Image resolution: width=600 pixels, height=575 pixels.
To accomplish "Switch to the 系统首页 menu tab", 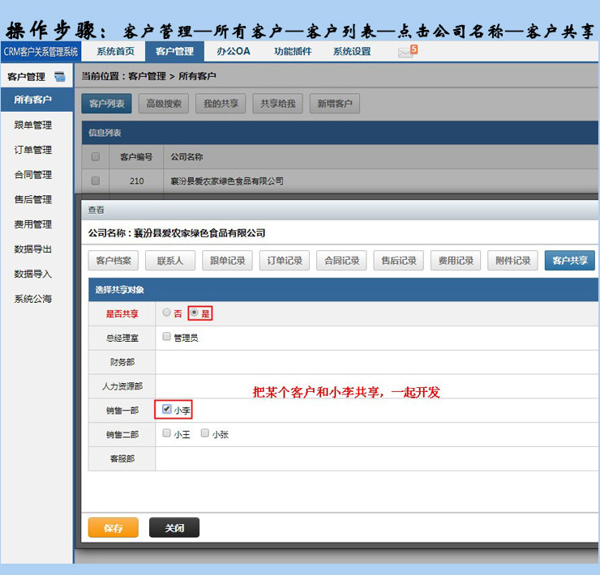I will coord(115,52).
